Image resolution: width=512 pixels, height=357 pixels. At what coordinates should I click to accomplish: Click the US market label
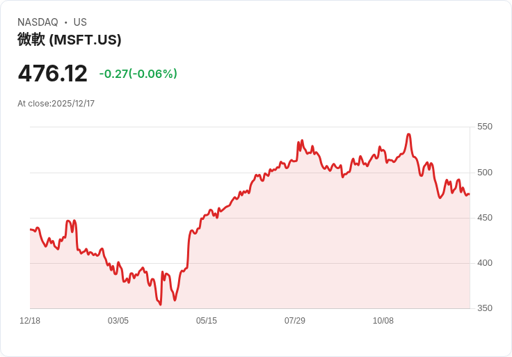click(x=80, y=22)
